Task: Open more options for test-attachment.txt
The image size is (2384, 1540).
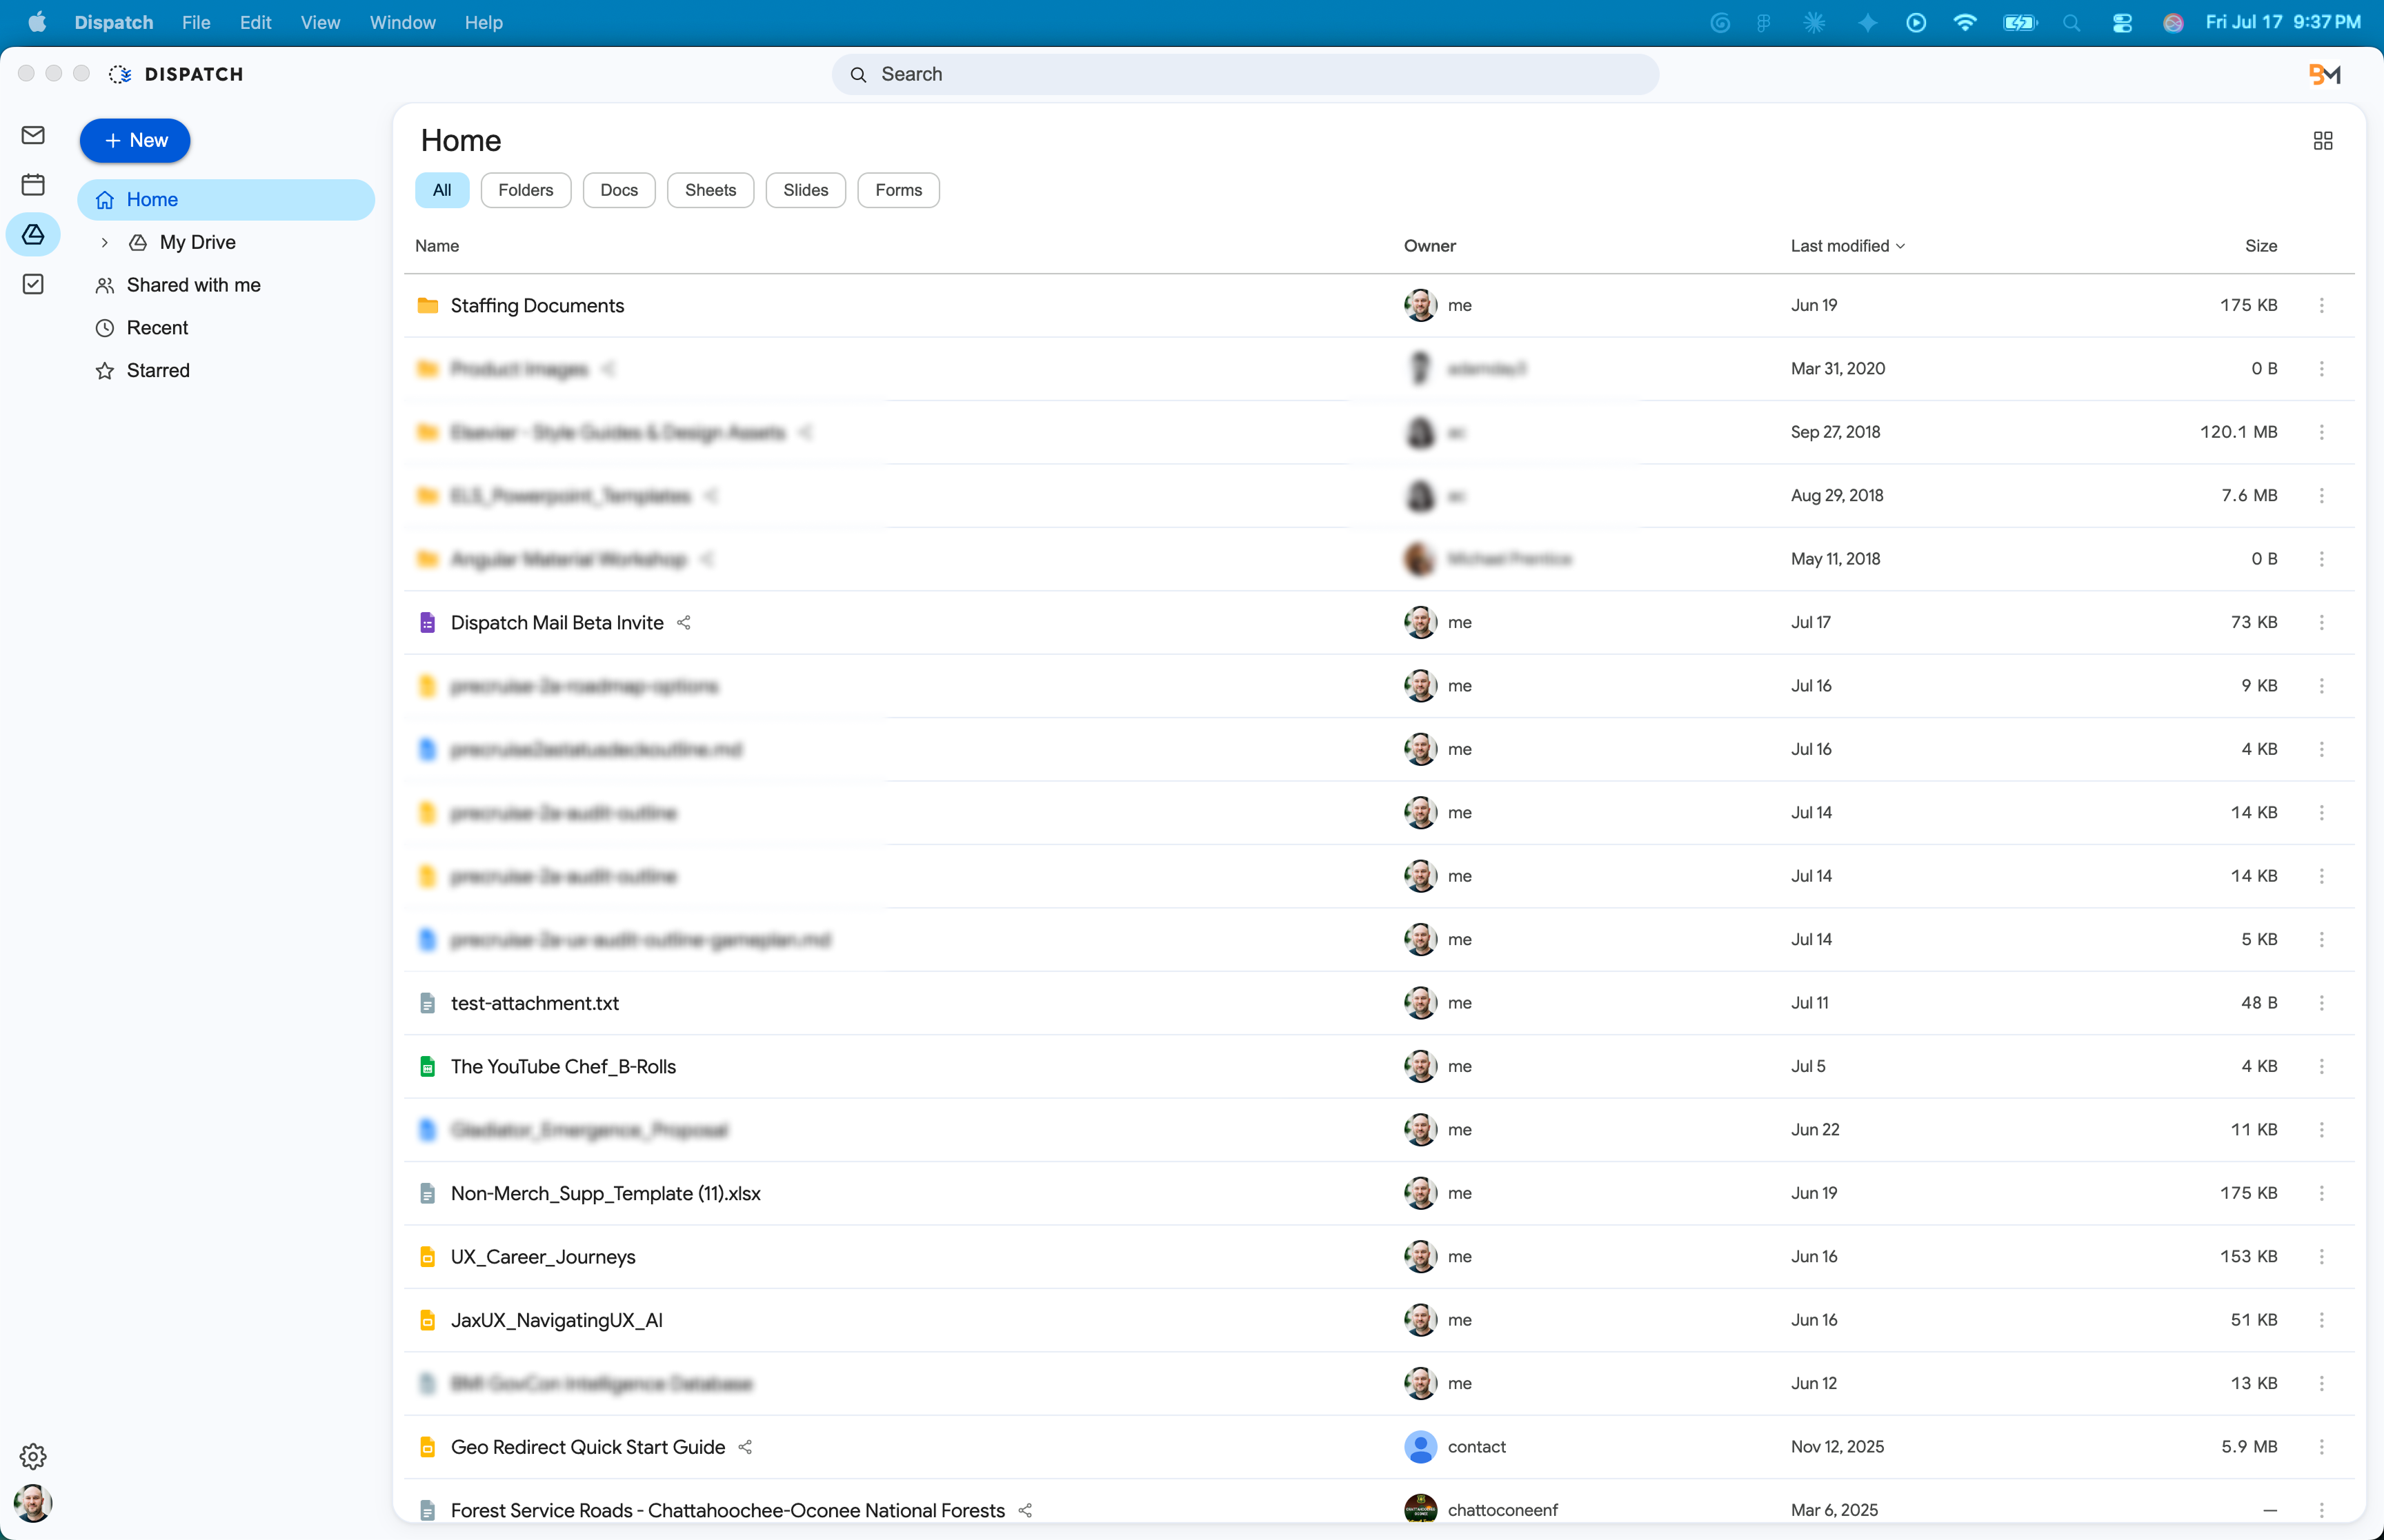Action: [2322, 1003]
